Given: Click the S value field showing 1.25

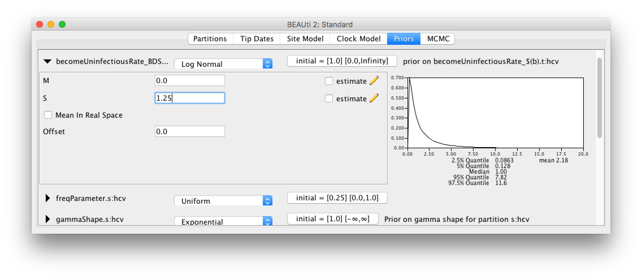Looking at the screenshot, I should [190, 98].
